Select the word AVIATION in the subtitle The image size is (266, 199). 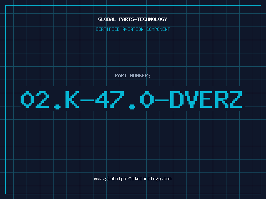(x=133, y=29)
